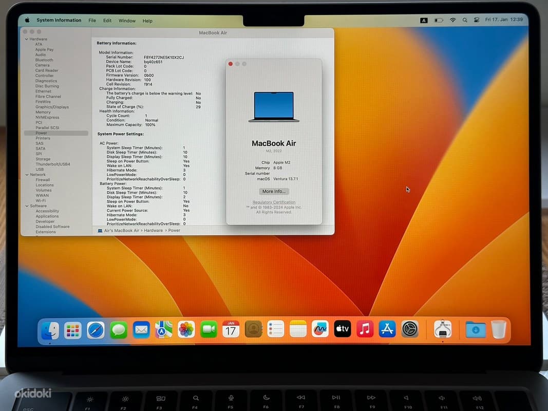Select Disabled Software in the sidebar

(52, 227)
